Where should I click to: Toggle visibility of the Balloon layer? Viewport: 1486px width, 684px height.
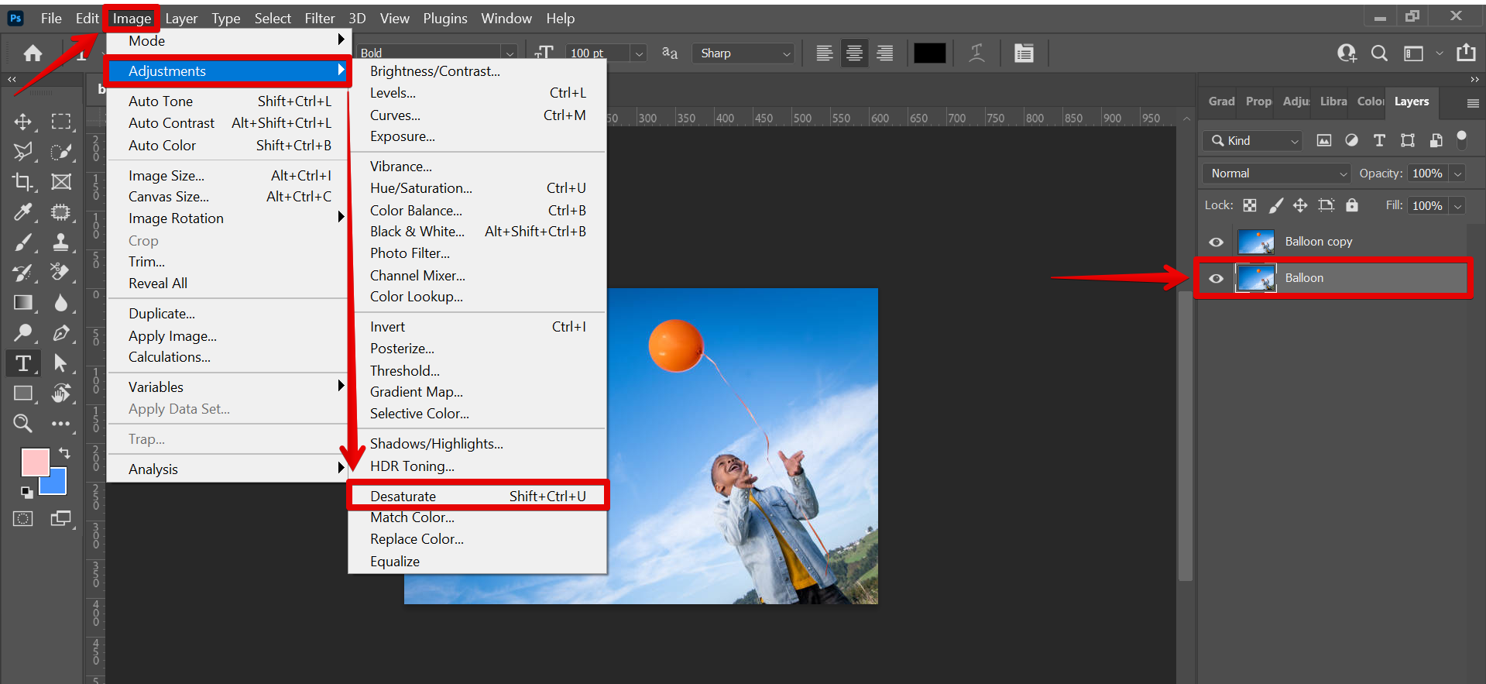[x=1216, y=278]
